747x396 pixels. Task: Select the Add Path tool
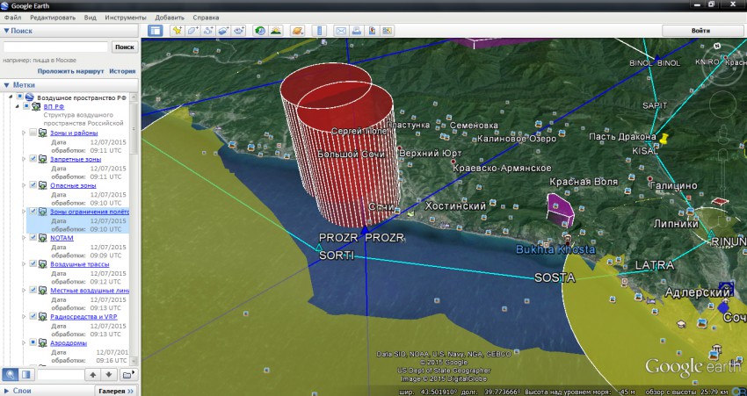point(208,31)
